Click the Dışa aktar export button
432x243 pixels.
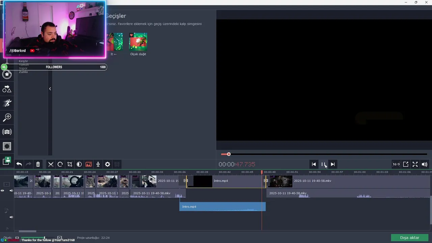(x=409, y=238)
